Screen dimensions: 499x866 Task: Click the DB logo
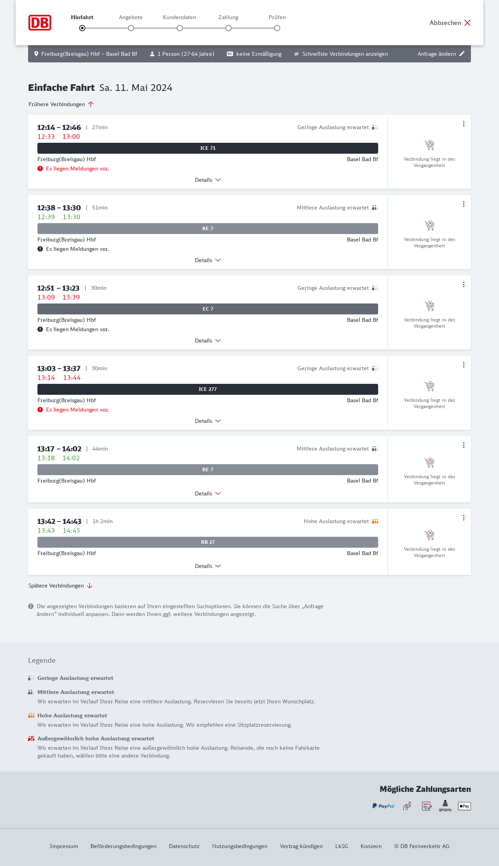point(40,23)
